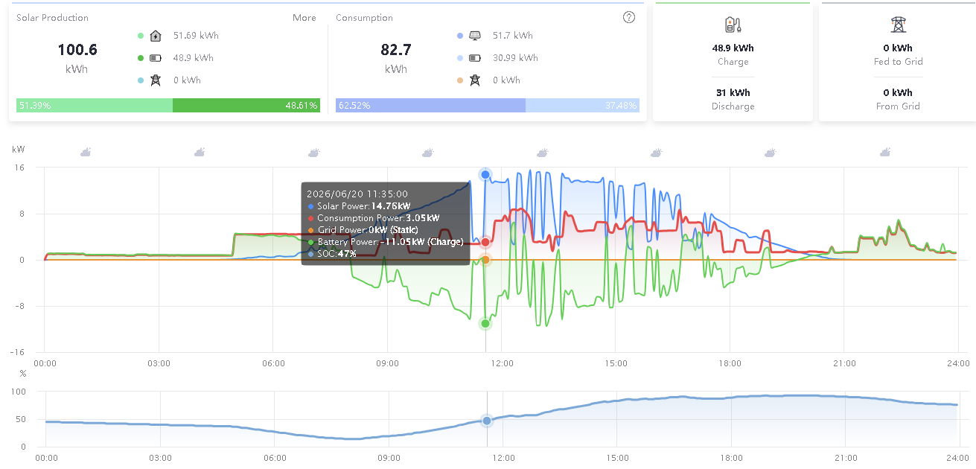
Task: Click the SOC marker on percentage chart
Action: pos(487,421)
